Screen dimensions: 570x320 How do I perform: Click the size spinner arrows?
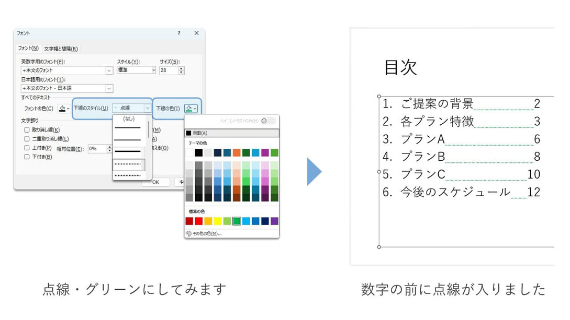tap(182, 70)
